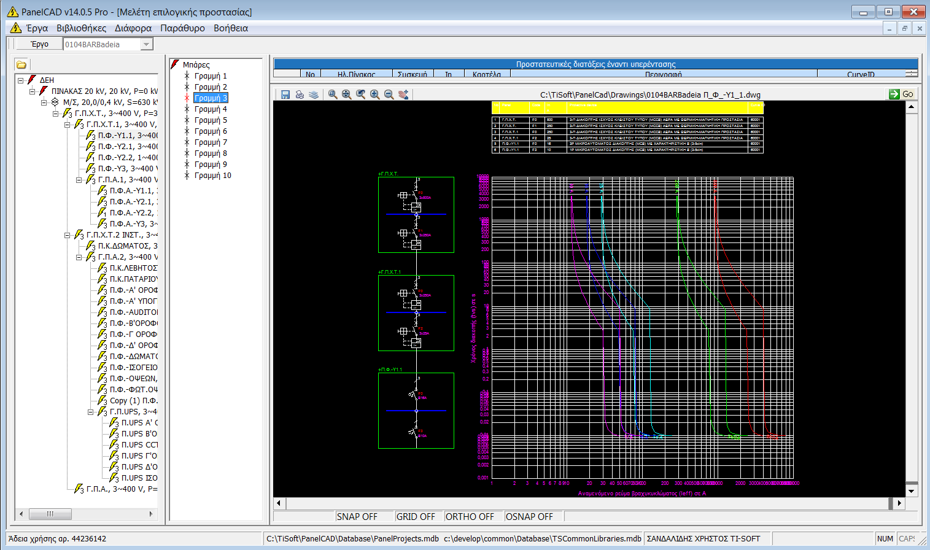Open the Βιβλιοθήκες menu
This screenshot has height=550, width=930.
click(x=80, y=28)
